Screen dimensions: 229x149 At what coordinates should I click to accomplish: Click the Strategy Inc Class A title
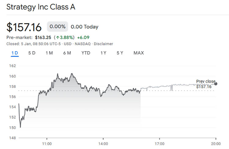tap(41, 7)
